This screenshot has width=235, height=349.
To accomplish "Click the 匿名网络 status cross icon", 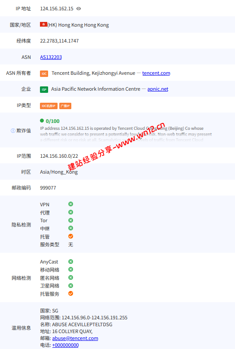I will pyautogui.click(x=71, y=278).
